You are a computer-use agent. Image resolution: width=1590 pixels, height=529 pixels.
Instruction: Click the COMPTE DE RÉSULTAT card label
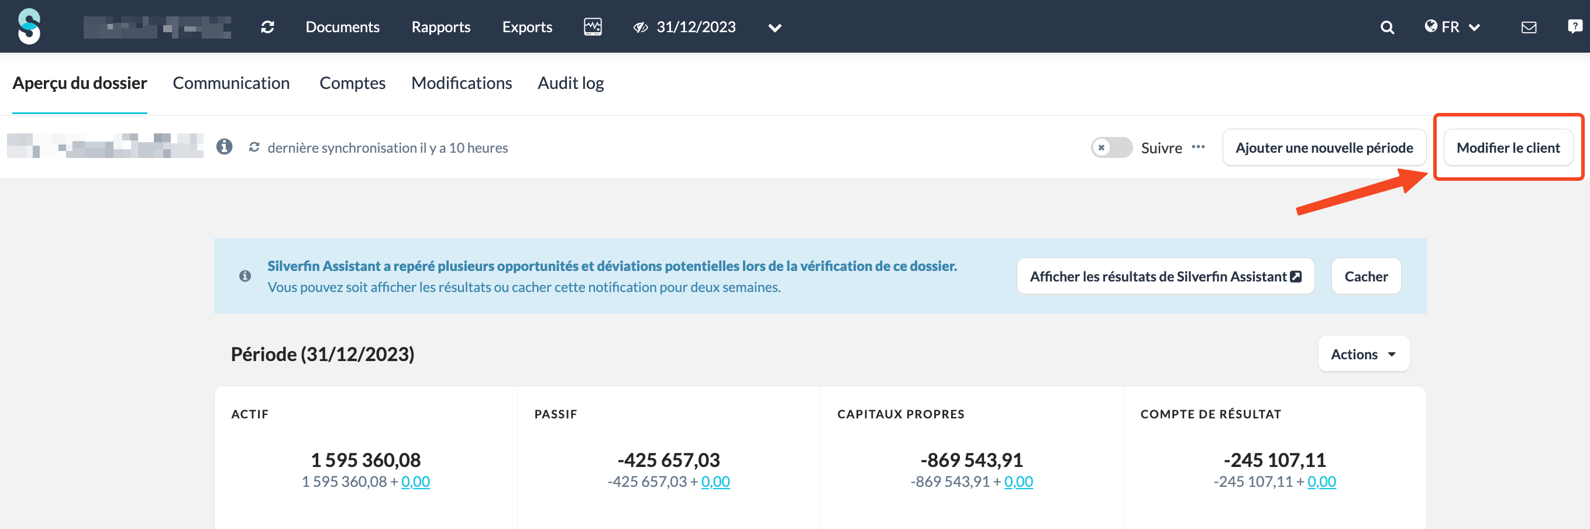pyautogui.click(x=1210, y=414)
